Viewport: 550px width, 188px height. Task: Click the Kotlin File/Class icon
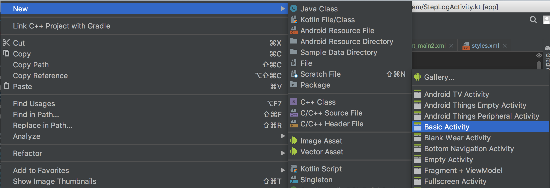294,20
